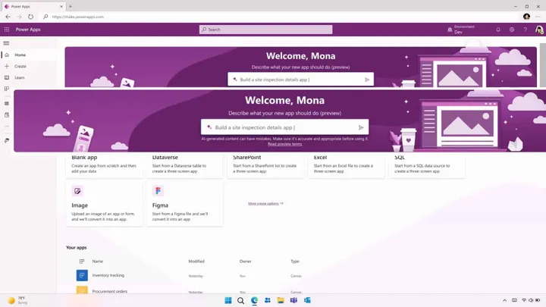Open the Dev environment picker

click(x=460, y=30)
